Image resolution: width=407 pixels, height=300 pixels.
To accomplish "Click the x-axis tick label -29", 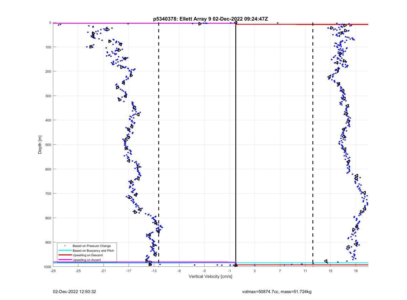I will point(53,271).
